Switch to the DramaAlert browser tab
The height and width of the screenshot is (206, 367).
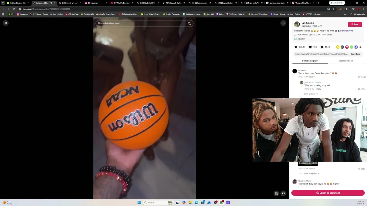click(226, 3)
